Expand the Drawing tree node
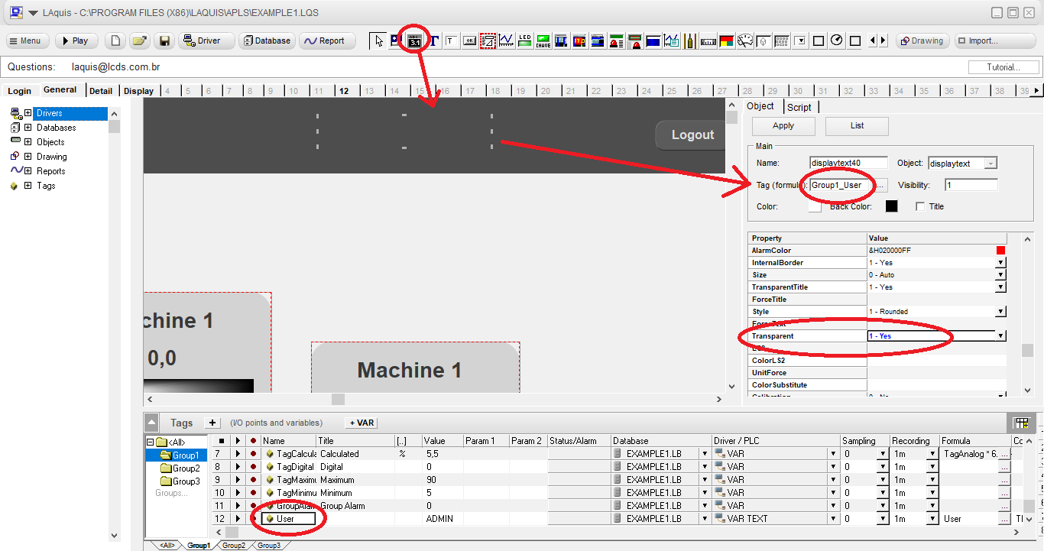 coord(28,157)
